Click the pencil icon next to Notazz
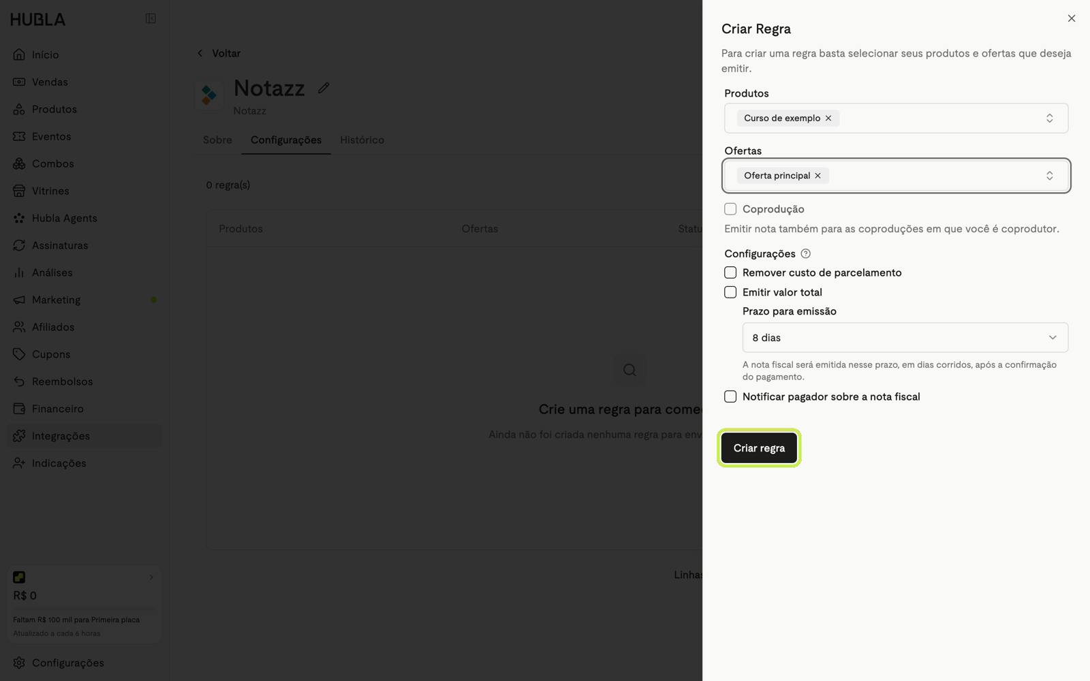Screen dimensions: 1090x681 324,88
